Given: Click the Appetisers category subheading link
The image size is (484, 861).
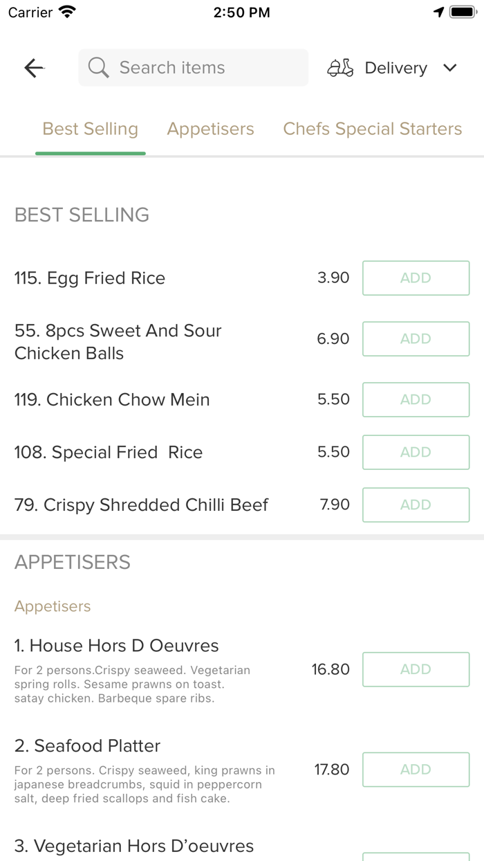Looking at the screenshot, I should (x=53, y=606).
